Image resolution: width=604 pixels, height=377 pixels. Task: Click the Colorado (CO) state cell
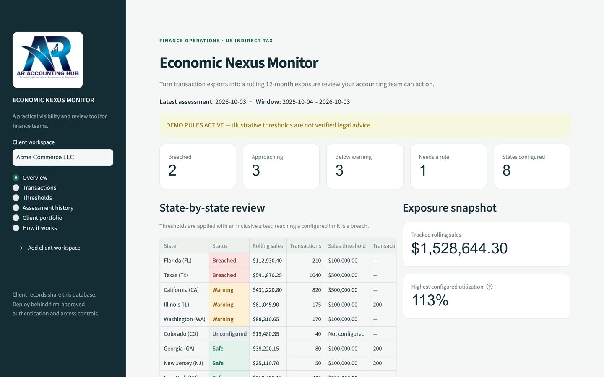(185, 334)
